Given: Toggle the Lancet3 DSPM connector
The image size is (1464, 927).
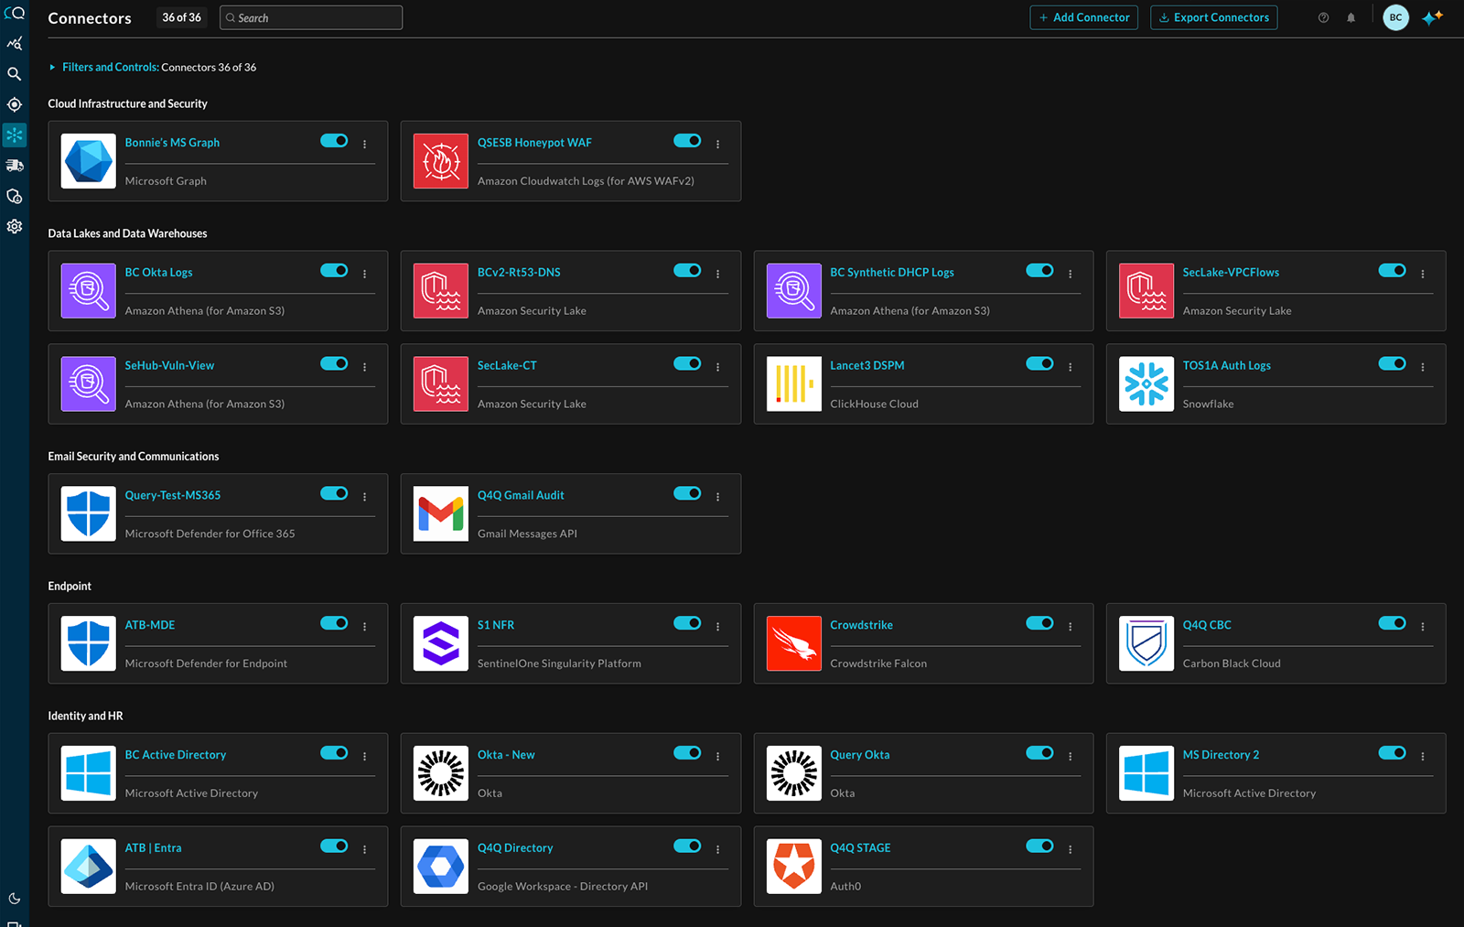Looking at the screenshot, I should [1039, 363].
